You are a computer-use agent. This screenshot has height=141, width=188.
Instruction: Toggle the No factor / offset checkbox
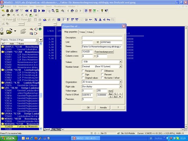click(x=102, y=77)
